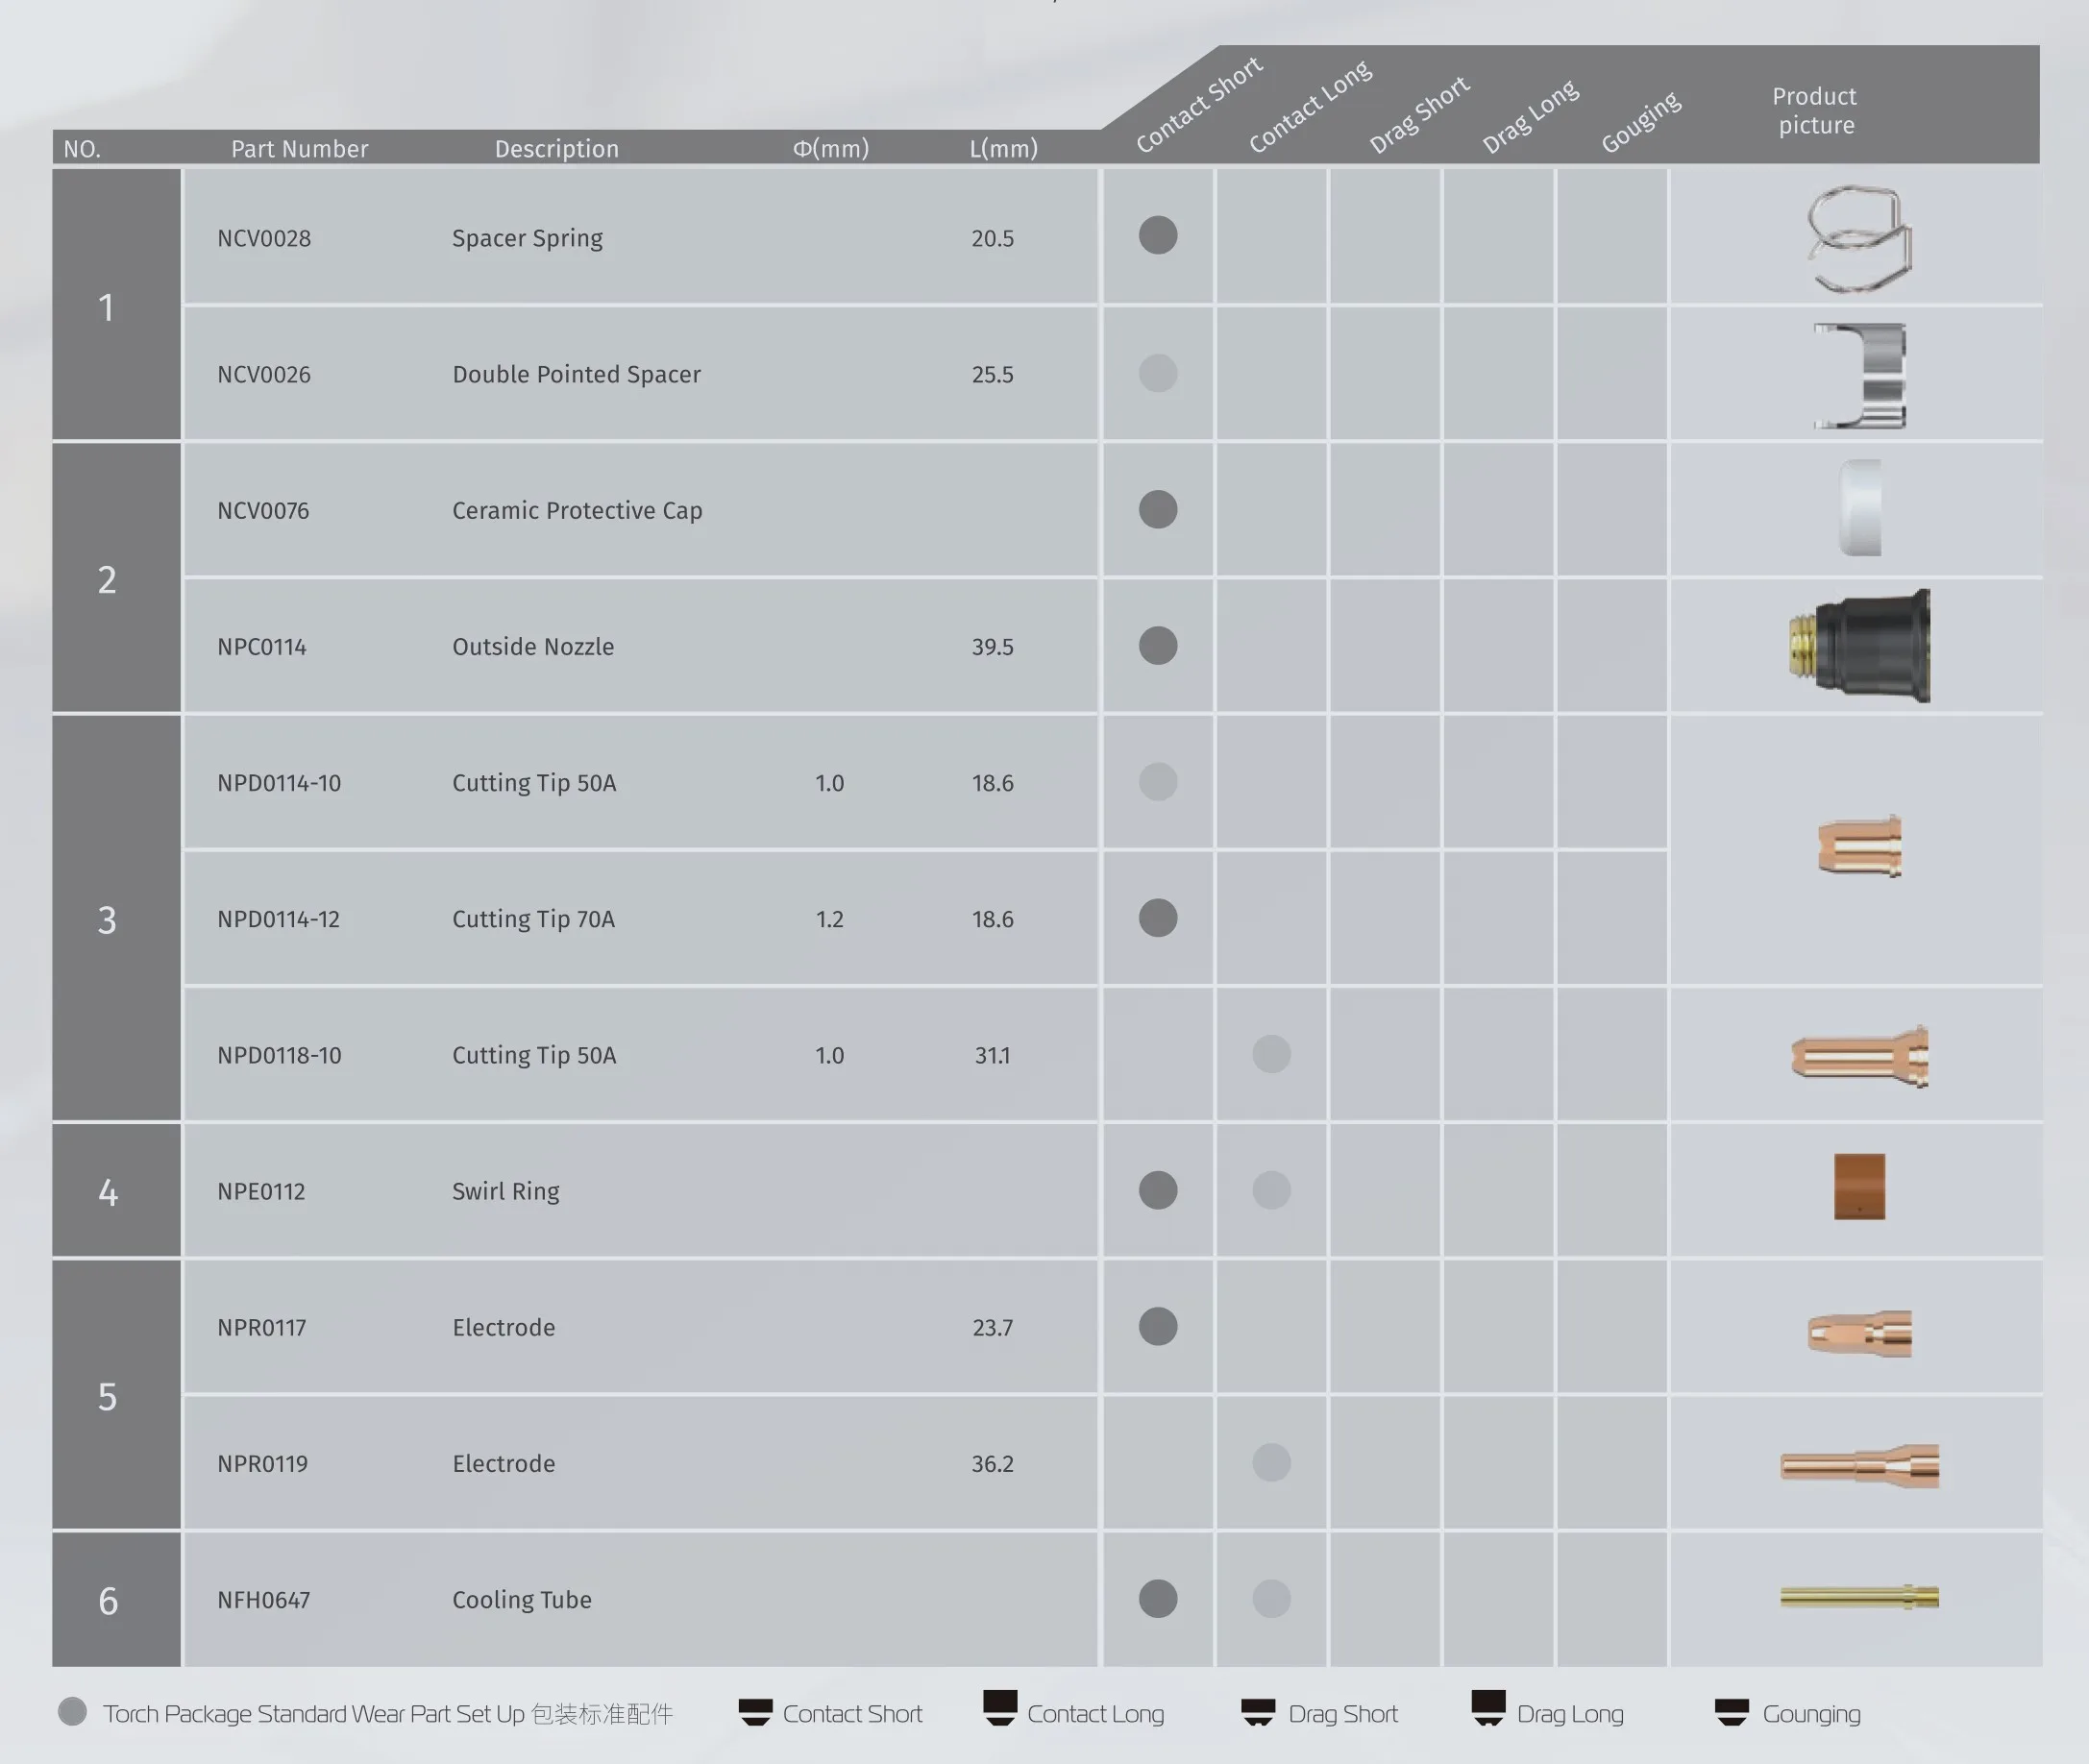Click part number NPD0118-10
The width and height of the screenshot is (2089, 1764).
[279, 1055]
